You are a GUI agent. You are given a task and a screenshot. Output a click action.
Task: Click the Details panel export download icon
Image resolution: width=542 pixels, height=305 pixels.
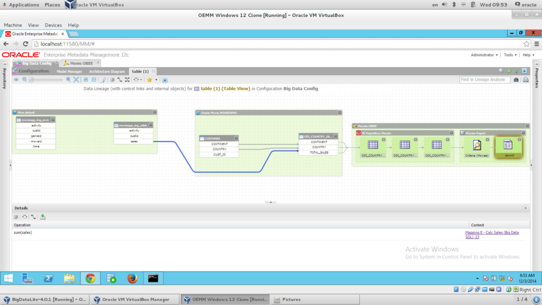[x=42, y=217]
